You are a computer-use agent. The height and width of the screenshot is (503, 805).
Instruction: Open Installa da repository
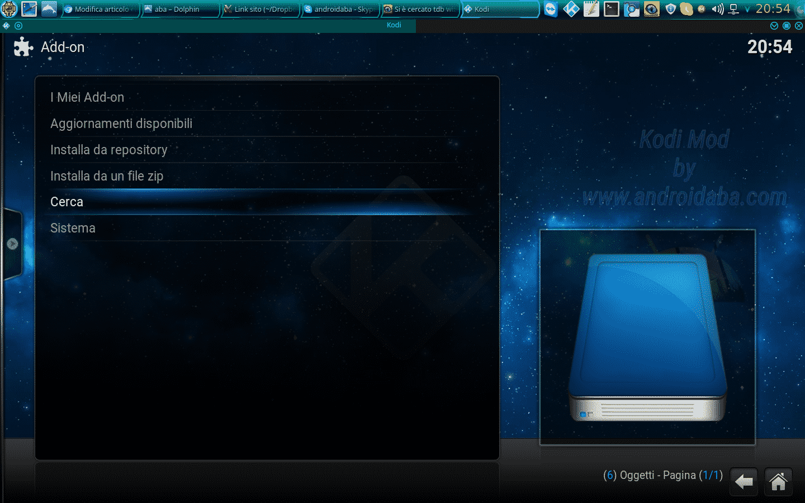point(267,150)
